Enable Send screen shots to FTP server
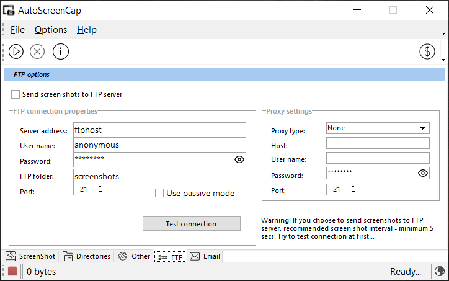The width and height of the screenshot is (449, 281). 16,94
